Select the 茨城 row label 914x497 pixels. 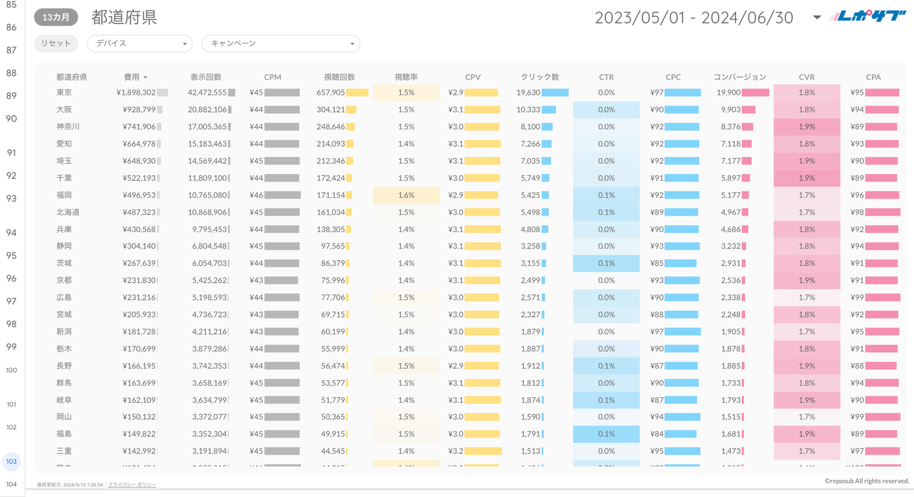pos(64,263)
